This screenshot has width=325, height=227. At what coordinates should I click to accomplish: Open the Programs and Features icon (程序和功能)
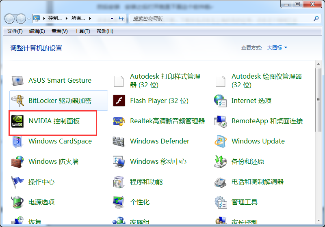119,182
